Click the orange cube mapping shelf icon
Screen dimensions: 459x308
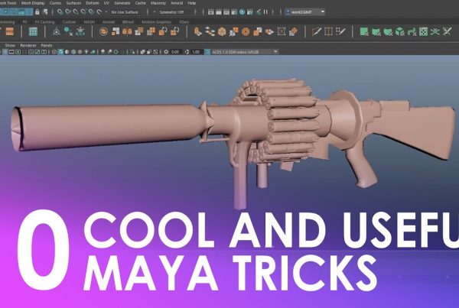pyautogui.click(x=222, y=31)
